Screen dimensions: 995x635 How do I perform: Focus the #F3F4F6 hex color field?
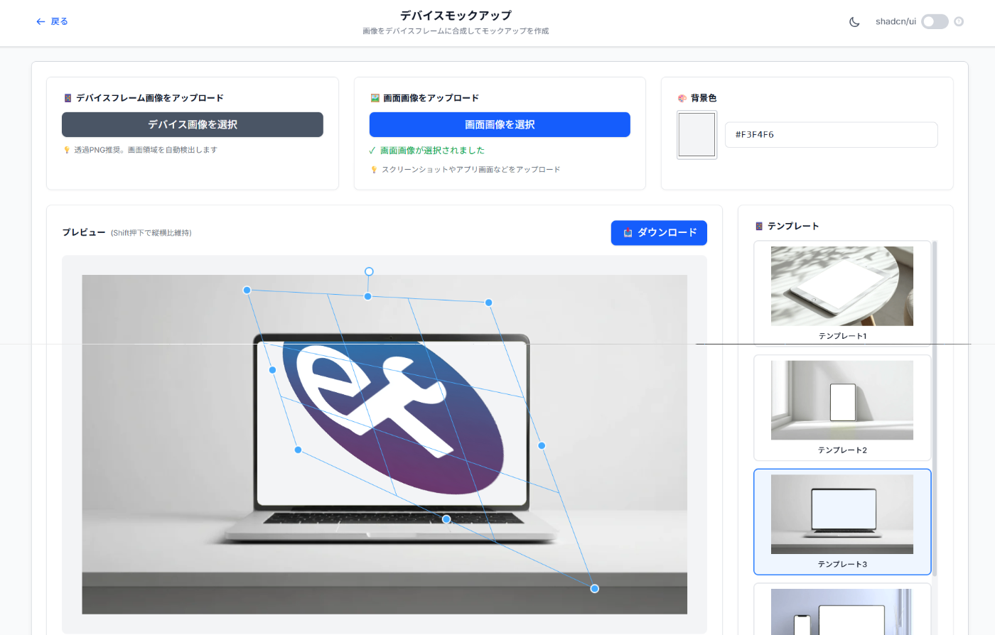[831, 134]
